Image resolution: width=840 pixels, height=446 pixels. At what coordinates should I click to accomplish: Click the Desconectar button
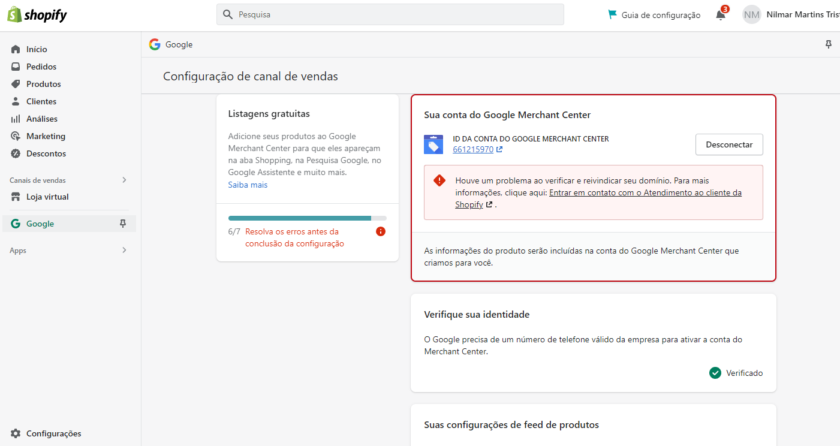click(x=729, y=144)
